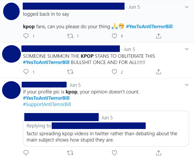
Task: Reply to the "opinion doesn't count" tweet
Action: click(x=26, y=152)
